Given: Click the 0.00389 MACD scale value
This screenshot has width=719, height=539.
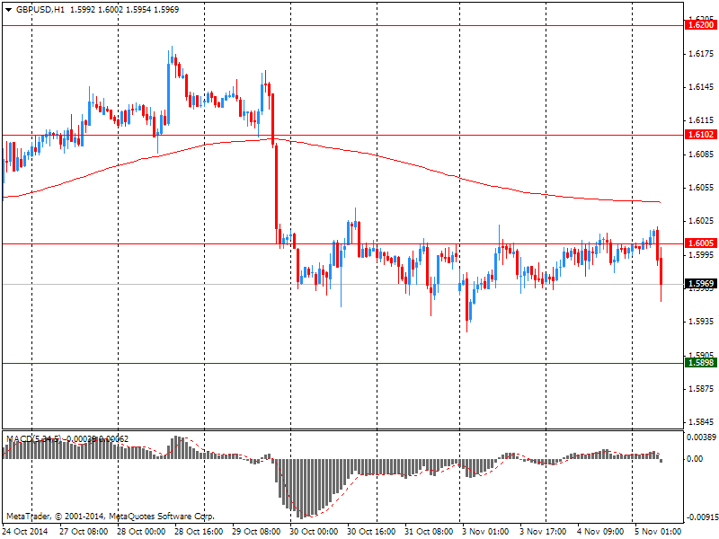Looking at the screenshot, I should (702, 437).
